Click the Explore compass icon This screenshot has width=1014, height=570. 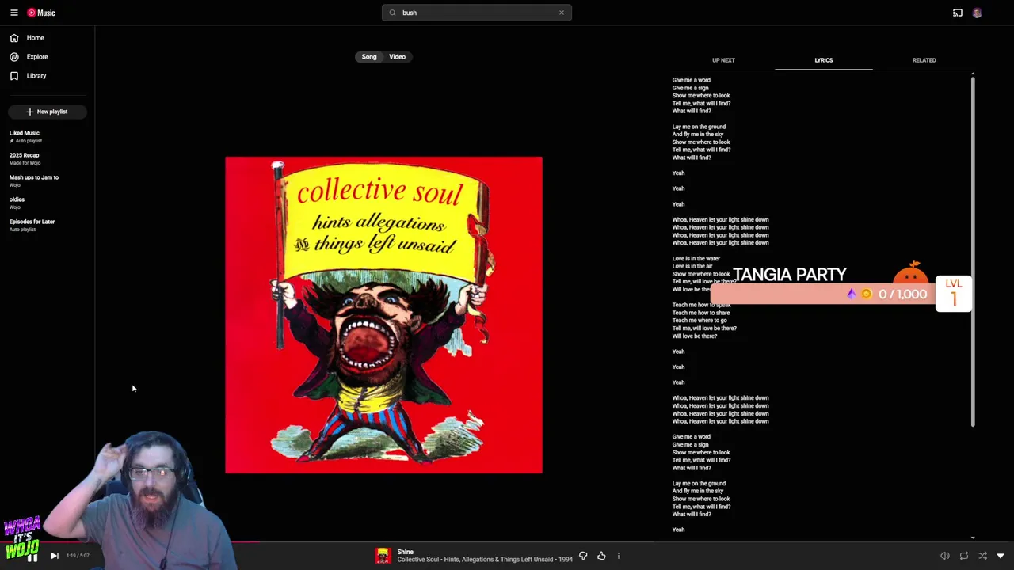pyautogui.click(x=14, y=57)
